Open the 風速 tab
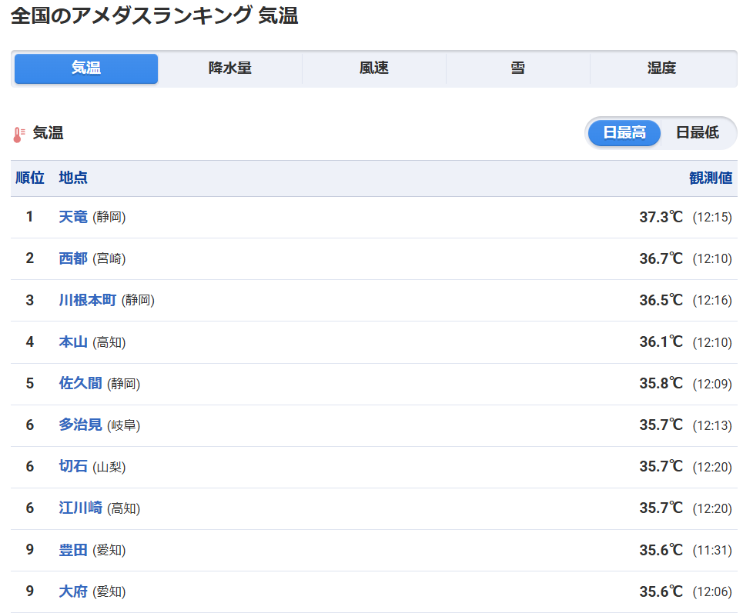743x613 pixels. click(x=373, y=68)
